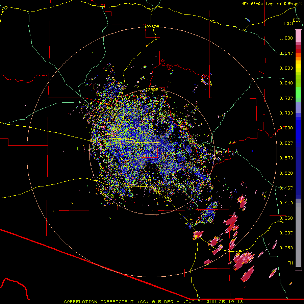
Task: Pick the bright green swatch above 0.787
Action: 298,92
